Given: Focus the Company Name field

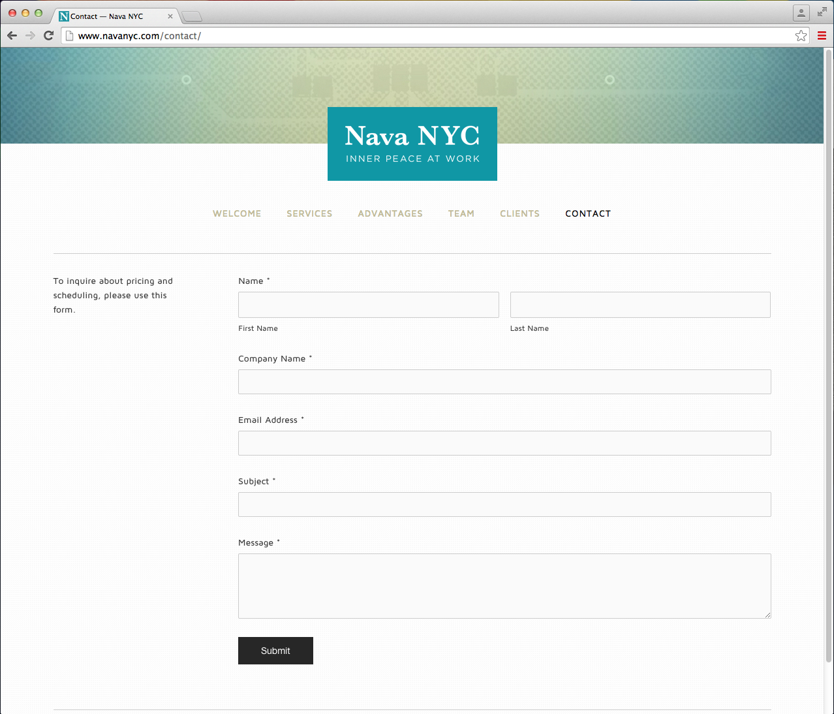Looking at the screenshot, I should pos(504,382).
